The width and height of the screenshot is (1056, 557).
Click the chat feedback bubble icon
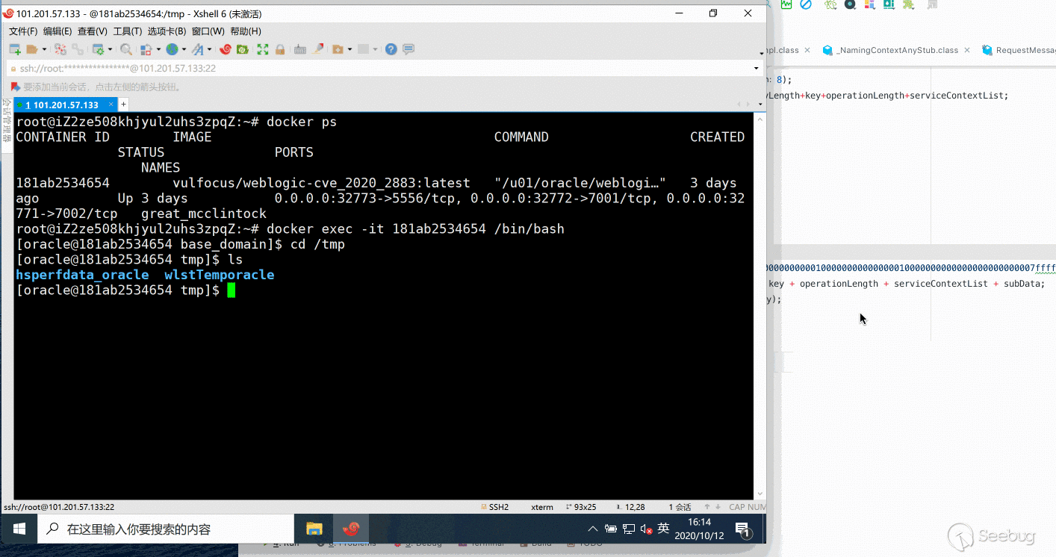coord(409,49)
